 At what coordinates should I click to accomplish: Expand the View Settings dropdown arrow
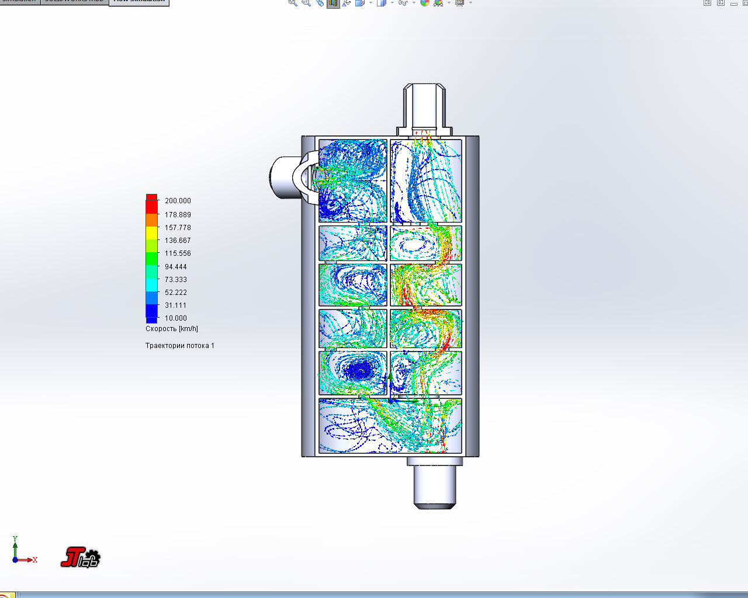[x=470, y=2]
